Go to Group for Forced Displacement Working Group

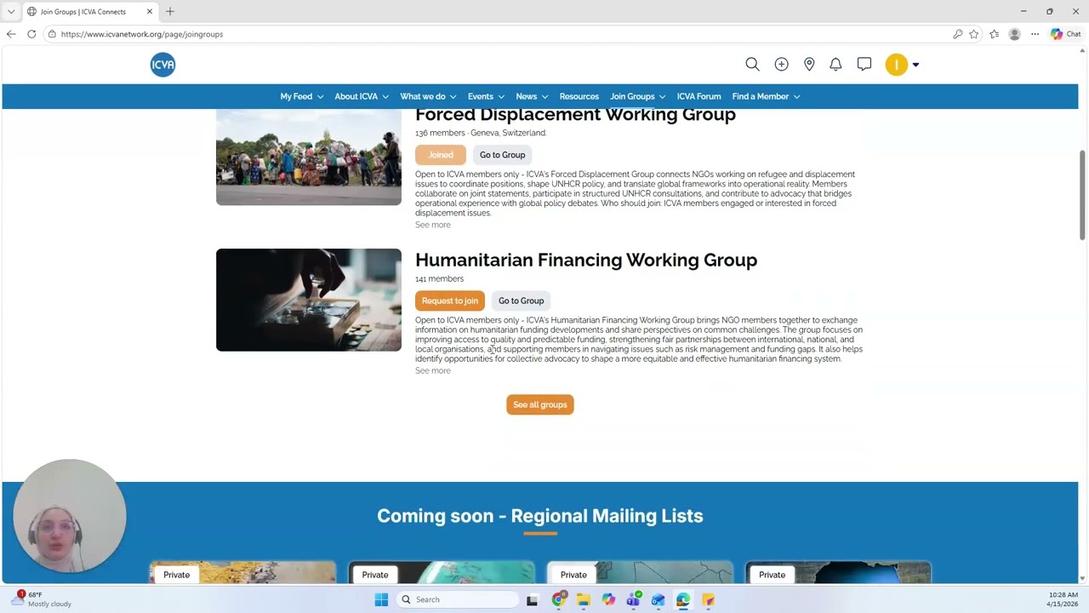pyautogui.click(x=502, y=155)
